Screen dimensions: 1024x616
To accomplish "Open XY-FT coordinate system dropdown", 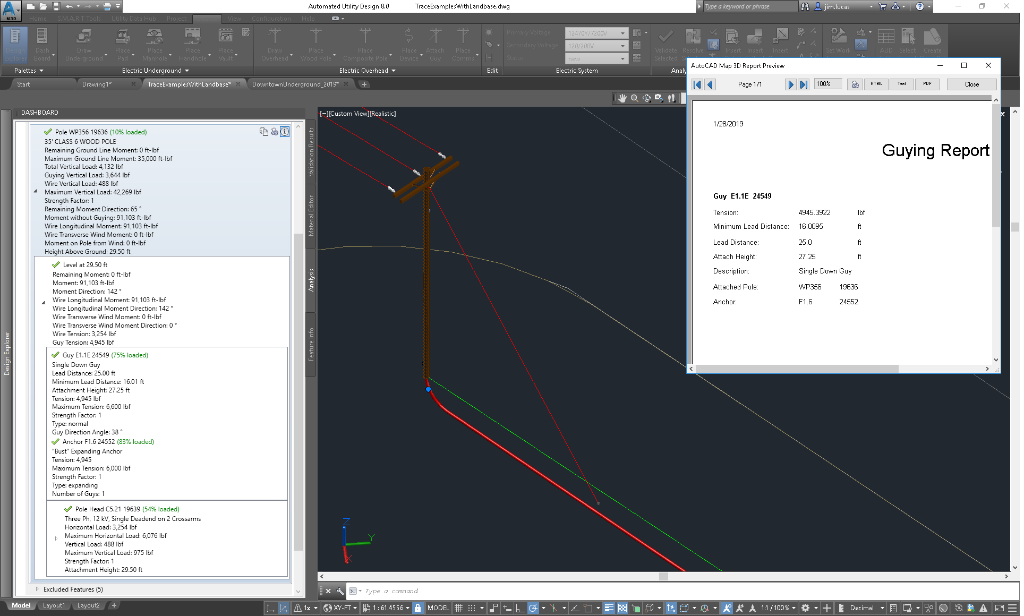I will 355,608.
